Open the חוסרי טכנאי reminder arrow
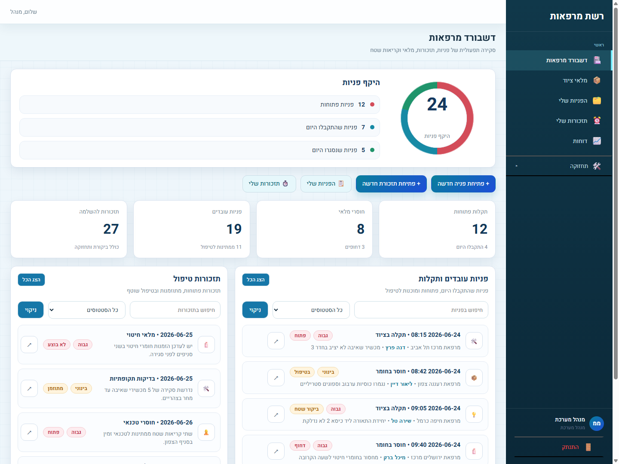 tap(29, 432)
